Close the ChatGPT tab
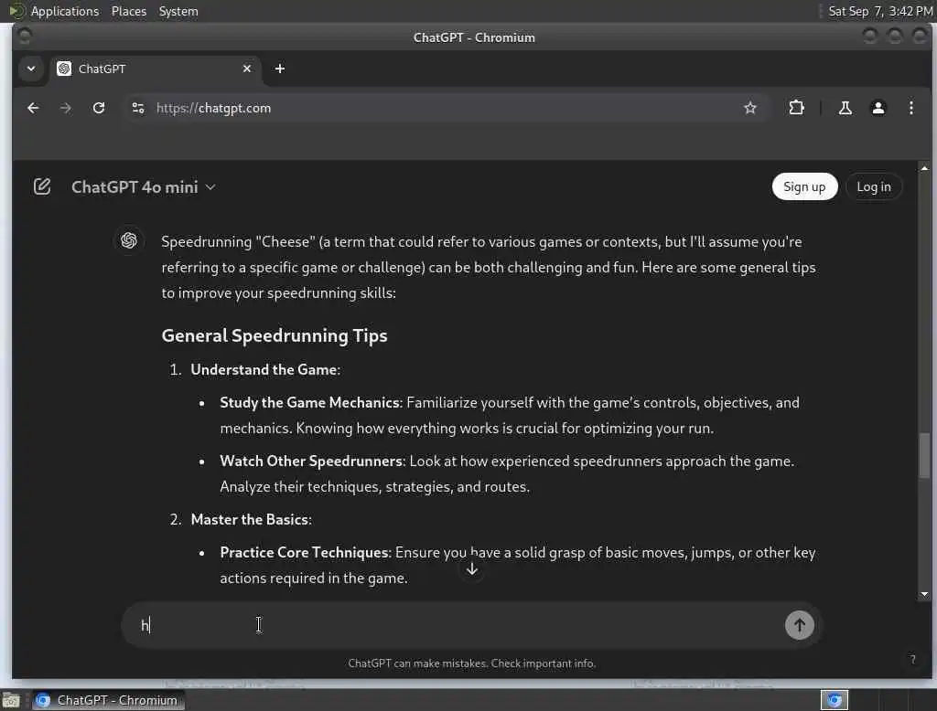Viewport: 937px width, 711px height. [x=247, y=69]
